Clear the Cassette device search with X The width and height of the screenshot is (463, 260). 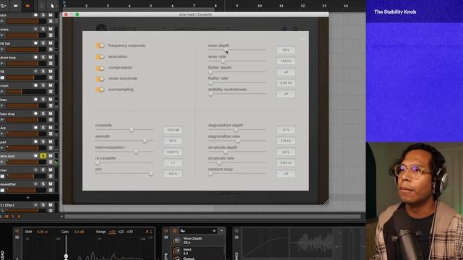click(x=214, y=231)
